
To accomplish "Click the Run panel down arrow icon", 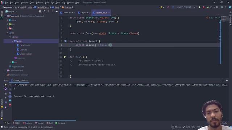I will [x=10, y=88].
